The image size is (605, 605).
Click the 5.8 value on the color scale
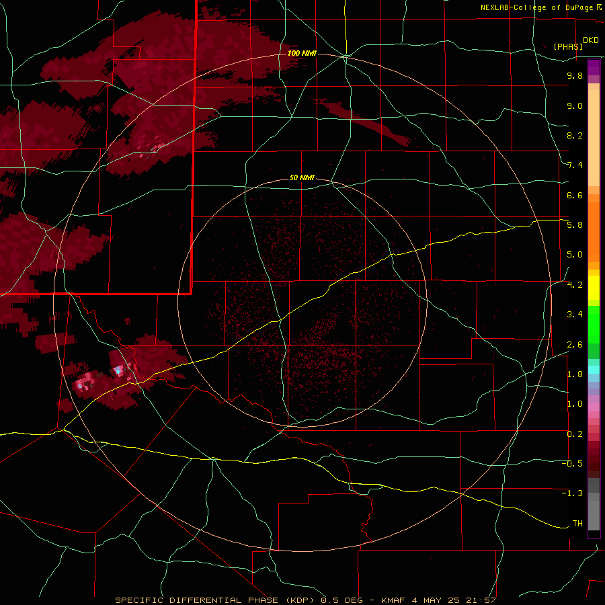pyautogui.click(x=575, y=225)
